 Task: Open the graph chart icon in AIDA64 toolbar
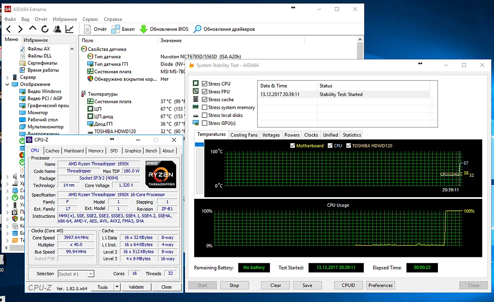coord(69,29)
